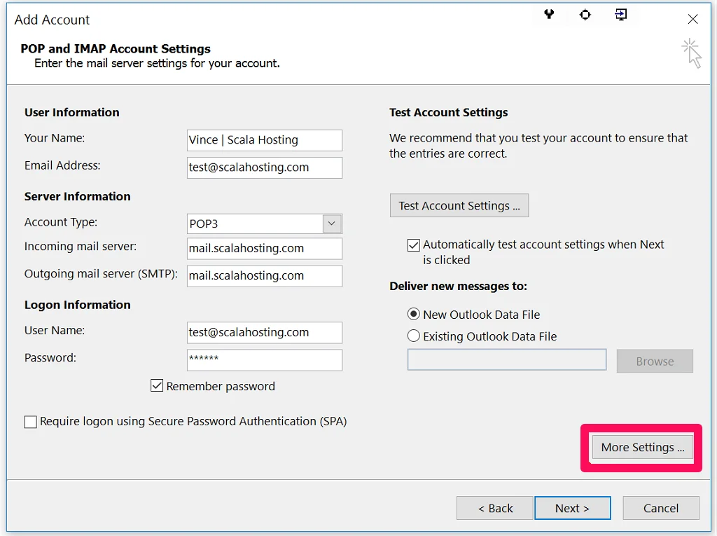Click inside the Password field
The height and width of the screenshot is (536, 717).
click(264, 358)
